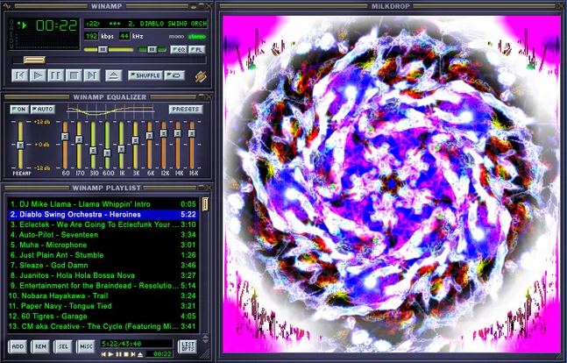Open the equalizer PRESETS menu
Image resolution: width=567 pixels, height=363 pixels.
[x=186, y=109]
